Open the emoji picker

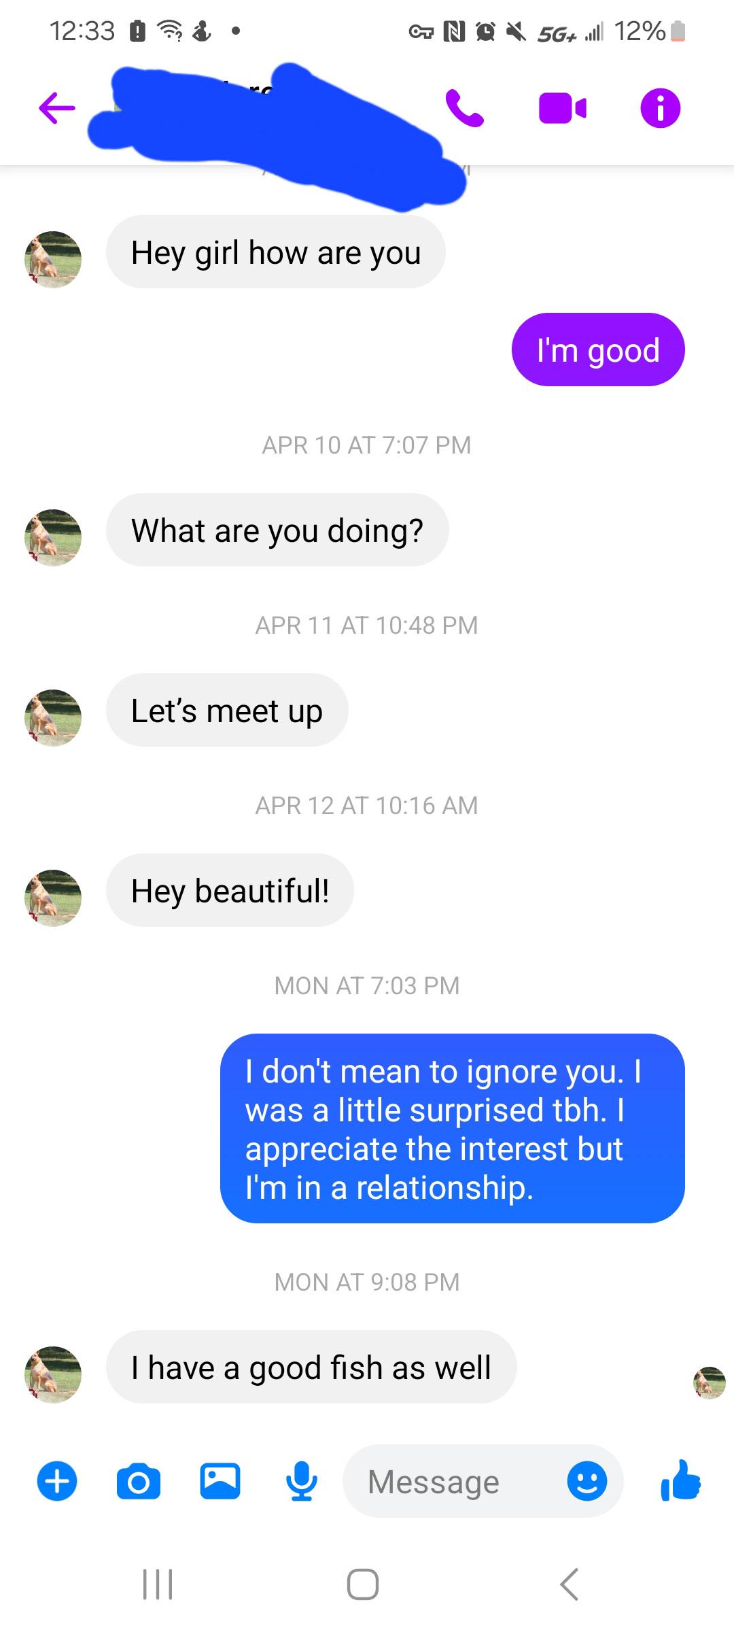(x=587, y=1481)
